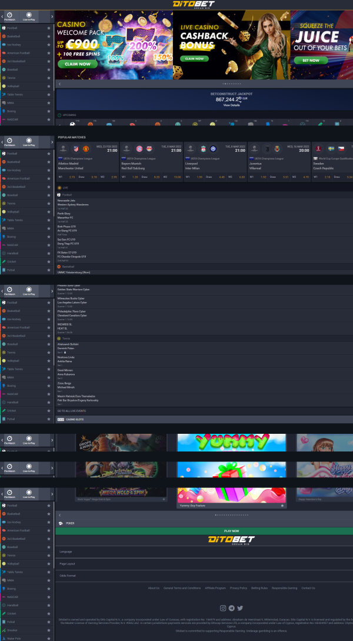Click the Basketball icon heading the live basketball list

tap(59, 267)
